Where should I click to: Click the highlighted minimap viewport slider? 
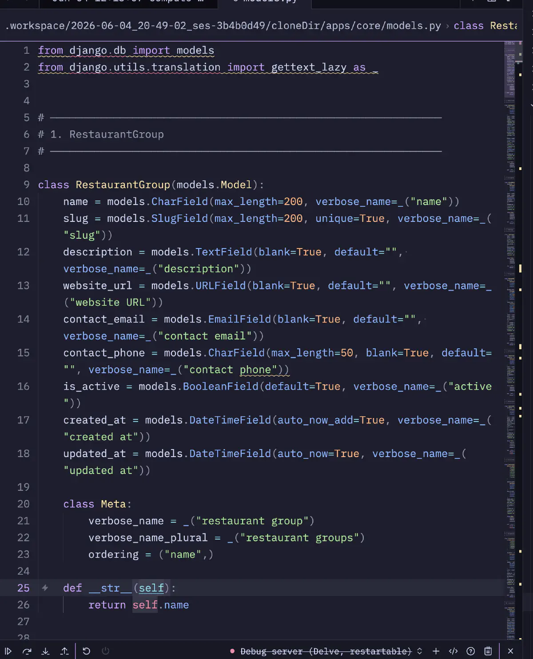pos(509,69)
